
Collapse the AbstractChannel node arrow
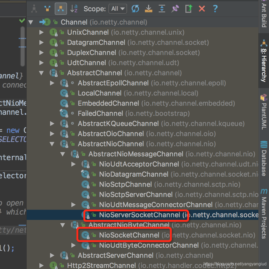(x=41, y=73)
